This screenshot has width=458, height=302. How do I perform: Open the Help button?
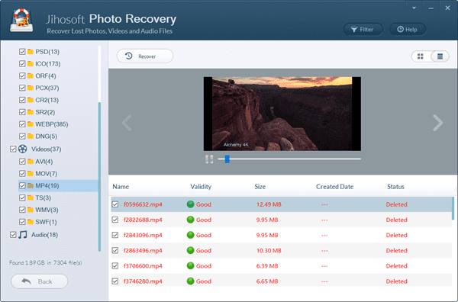[407, 30]
